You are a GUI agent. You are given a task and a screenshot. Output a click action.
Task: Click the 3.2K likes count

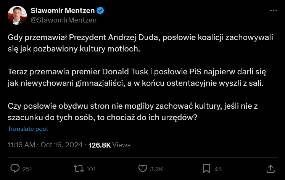[156, 169]
